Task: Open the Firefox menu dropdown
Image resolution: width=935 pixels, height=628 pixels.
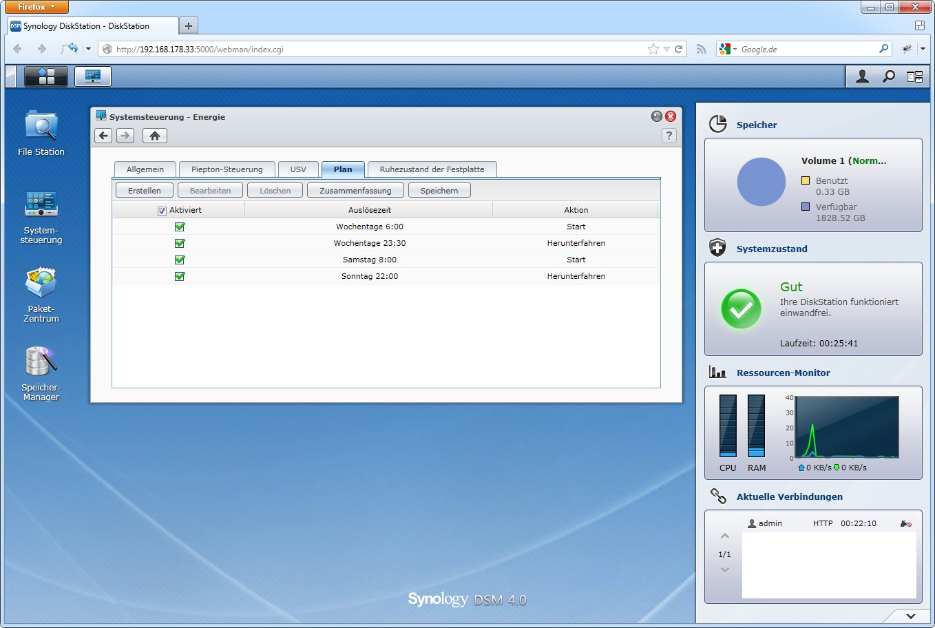Action: [x=36, y=7]
